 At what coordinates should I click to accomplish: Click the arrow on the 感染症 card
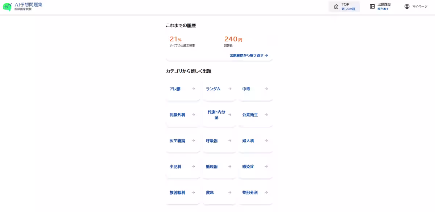(x=266, y=167)
